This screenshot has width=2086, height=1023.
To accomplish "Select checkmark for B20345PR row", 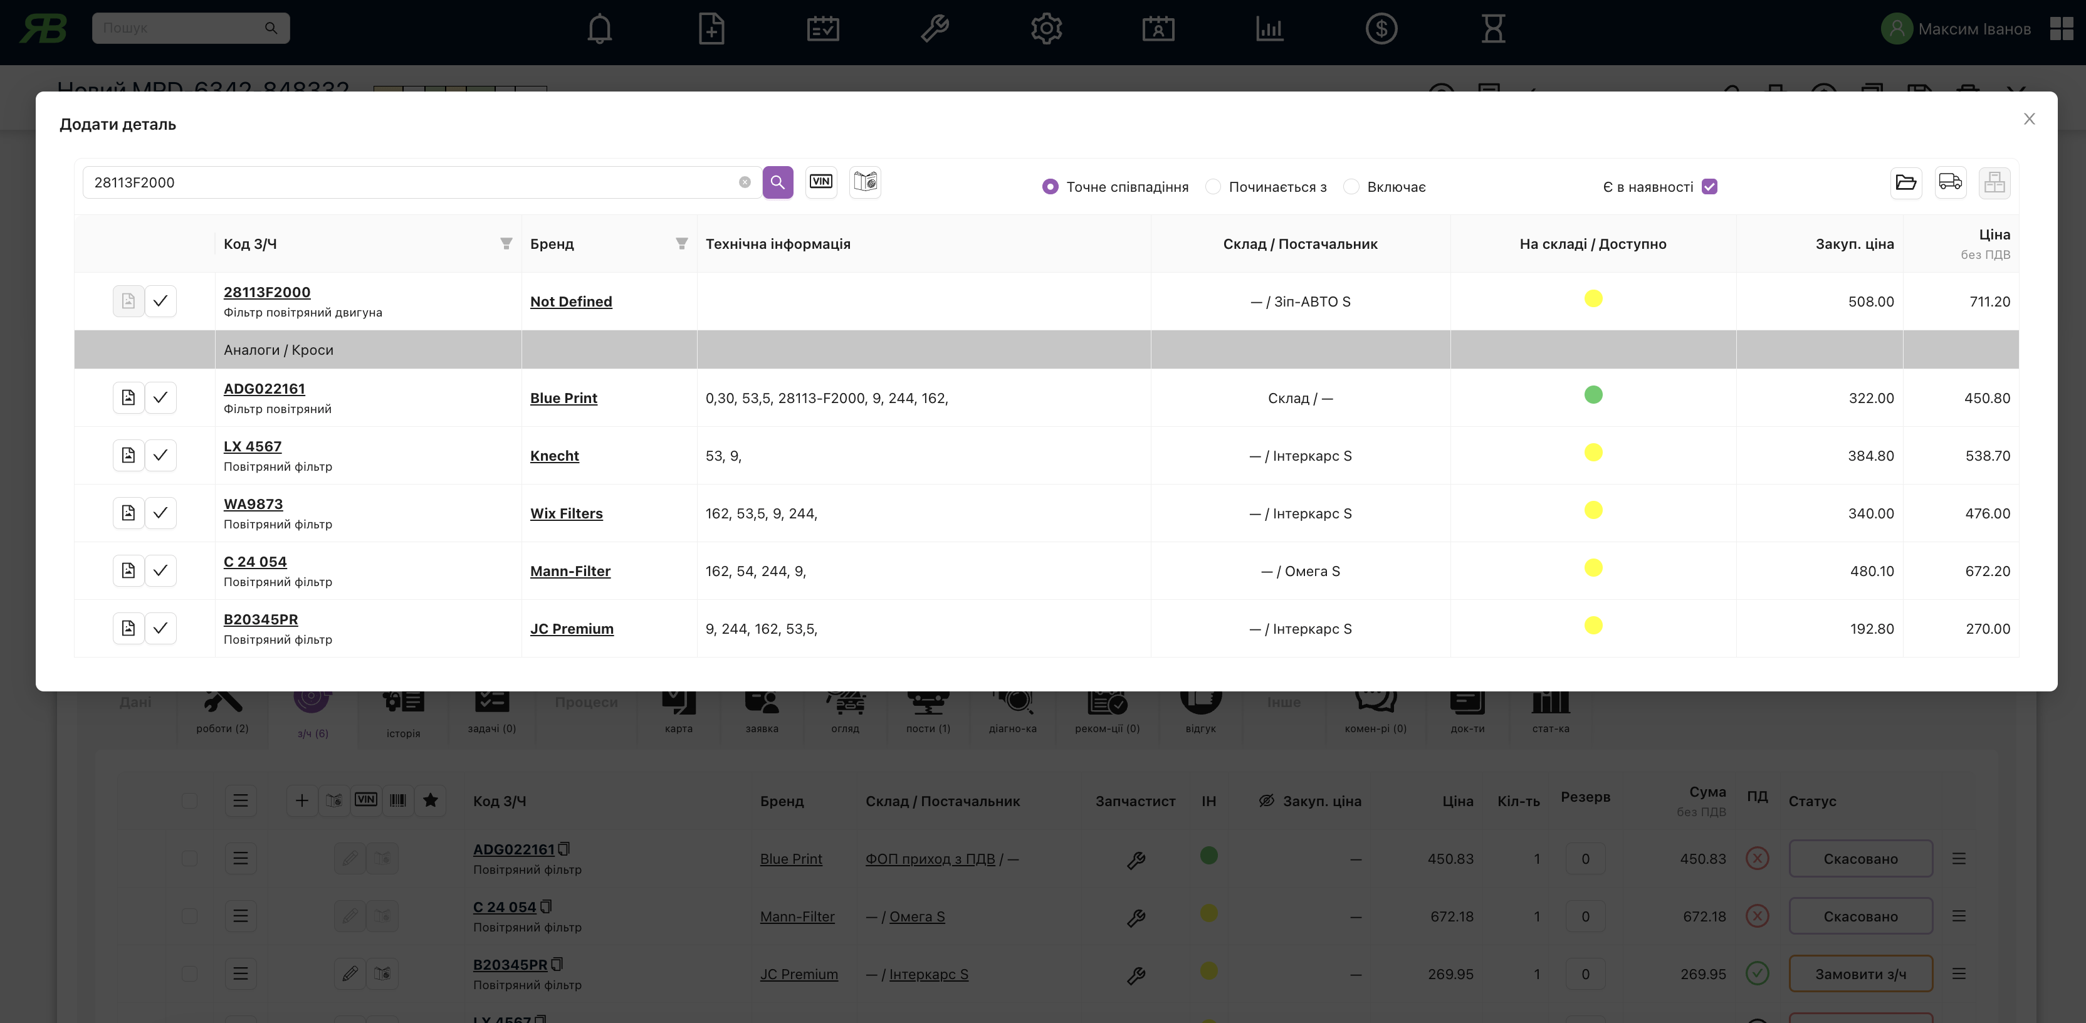I will (160, 627).
